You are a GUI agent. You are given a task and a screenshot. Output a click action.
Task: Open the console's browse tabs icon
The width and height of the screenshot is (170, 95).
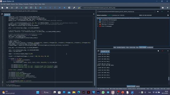[x=98, y=51]
